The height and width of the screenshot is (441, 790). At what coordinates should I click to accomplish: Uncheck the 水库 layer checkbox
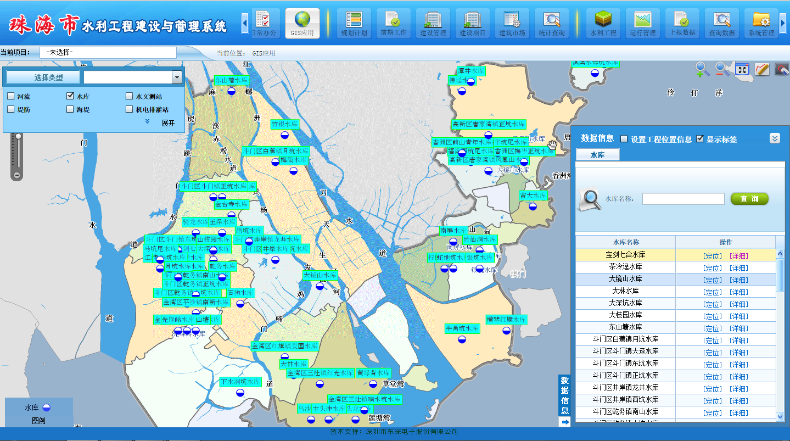70,96
